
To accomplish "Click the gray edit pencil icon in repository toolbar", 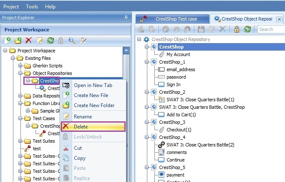I will (x=212, y=29).
